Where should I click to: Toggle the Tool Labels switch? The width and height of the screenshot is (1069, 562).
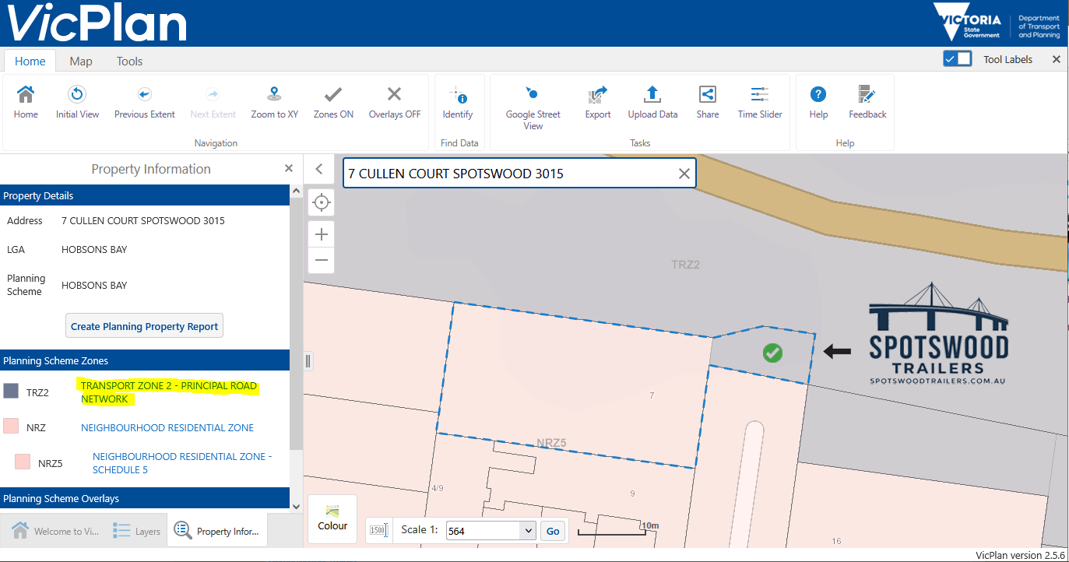[x=957, y=59]
